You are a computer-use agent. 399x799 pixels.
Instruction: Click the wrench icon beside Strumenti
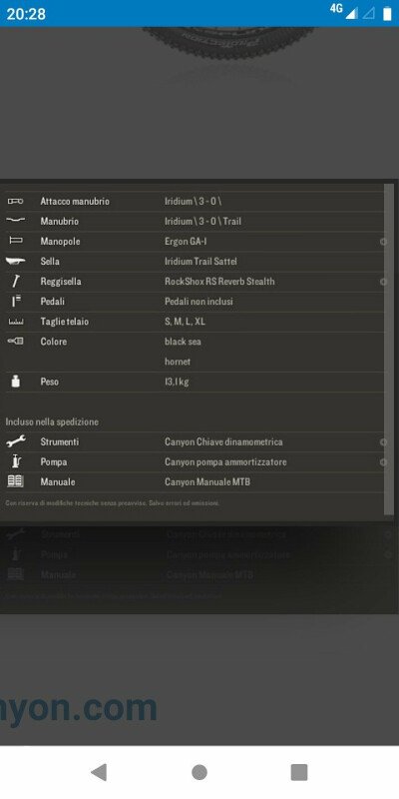16,441
